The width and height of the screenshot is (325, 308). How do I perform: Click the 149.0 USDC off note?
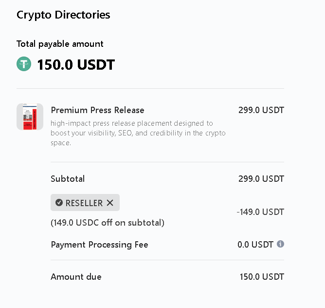108,223
